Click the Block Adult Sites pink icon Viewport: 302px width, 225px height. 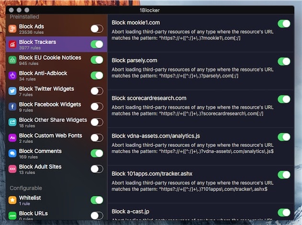[x=12, y=169]
